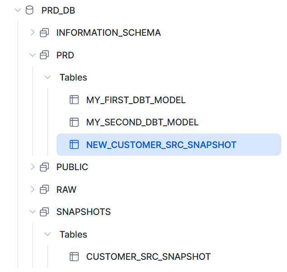Click the PRD_DB database icon
Screen dimensions: 287x272
[x=29, y=10]
